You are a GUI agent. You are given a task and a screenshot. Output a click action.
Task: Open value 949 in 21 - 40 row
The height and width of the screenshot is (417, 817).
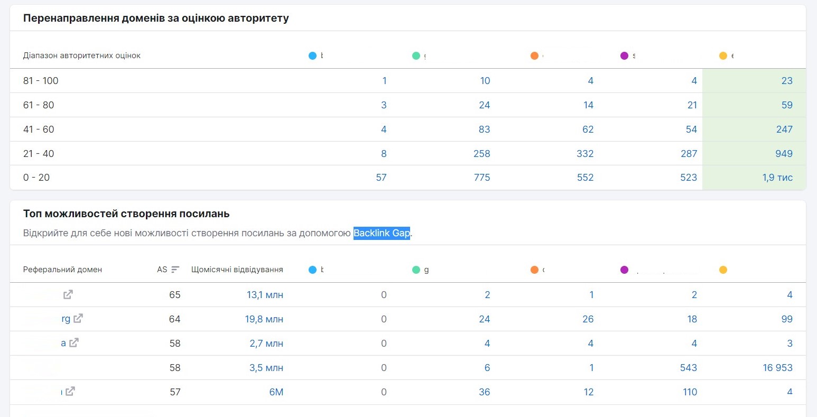(784, 154)
